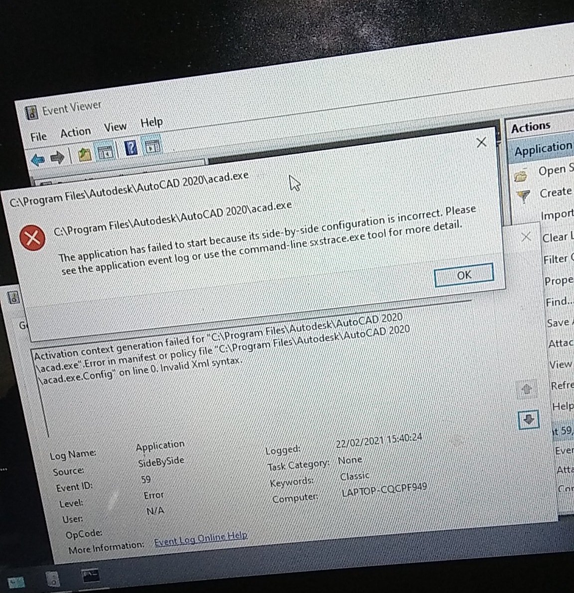This screenshot has height=593, width=574.
Task: Click the Log Name value Application
Action: 160,446
